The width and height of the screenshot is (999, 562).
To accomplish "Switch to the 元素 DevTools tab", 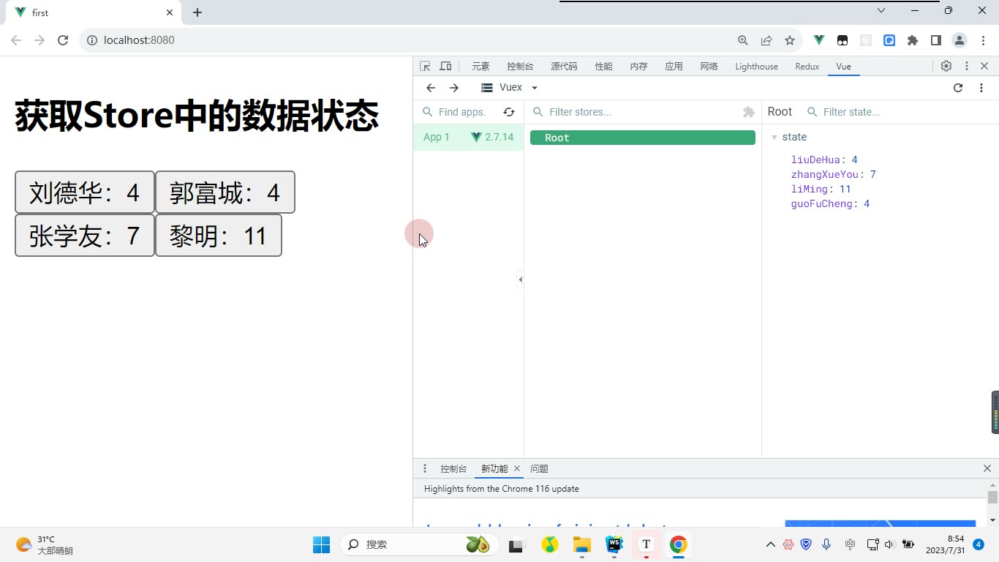I will point(480,66).
